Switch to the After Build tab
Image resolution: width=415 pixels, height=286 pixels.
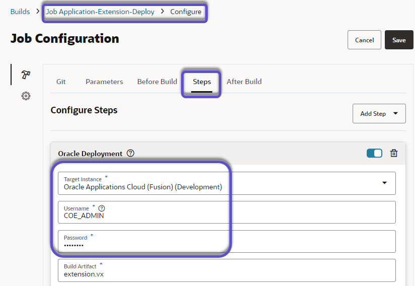click(x=244, y=82)
